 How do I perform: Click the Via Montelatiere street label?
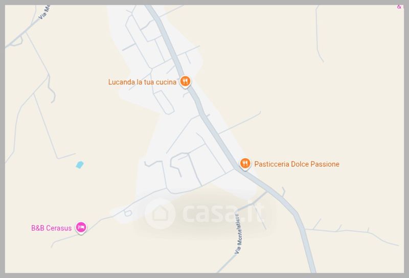(238, 234)
